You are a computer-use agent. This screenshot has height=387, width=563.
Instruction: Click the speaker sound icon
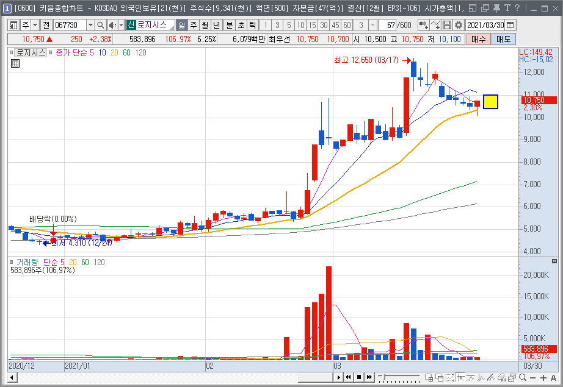pyautogui.click(x=112, y=25)
